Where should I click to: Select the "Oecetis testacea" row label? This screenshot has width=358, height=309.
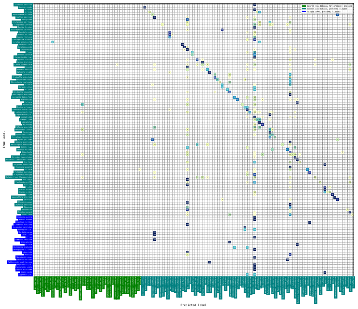[x=25, y=150]
